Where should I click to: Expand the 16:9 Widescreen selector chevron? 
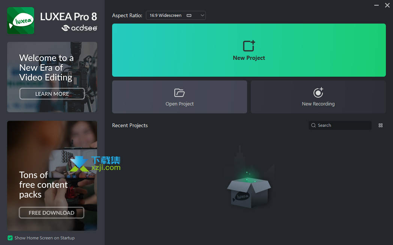click(x=202, y=15)
